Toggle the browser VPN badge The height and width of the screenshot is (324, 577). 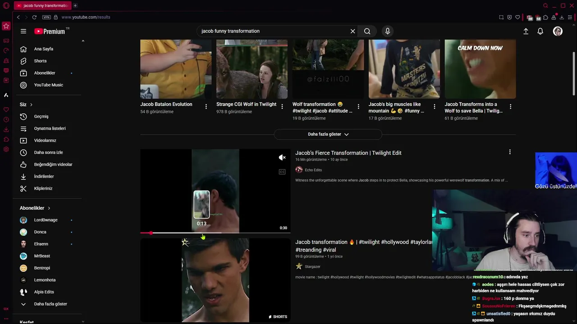tap(46, 17)
